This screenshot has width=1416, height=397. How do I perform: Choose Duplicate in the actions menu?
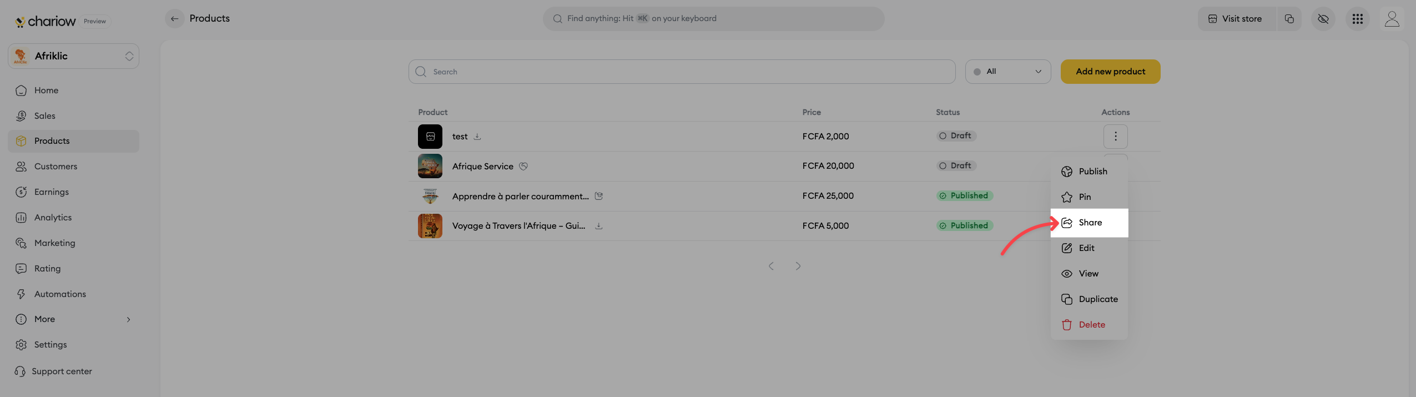[x=1097, y=299]
